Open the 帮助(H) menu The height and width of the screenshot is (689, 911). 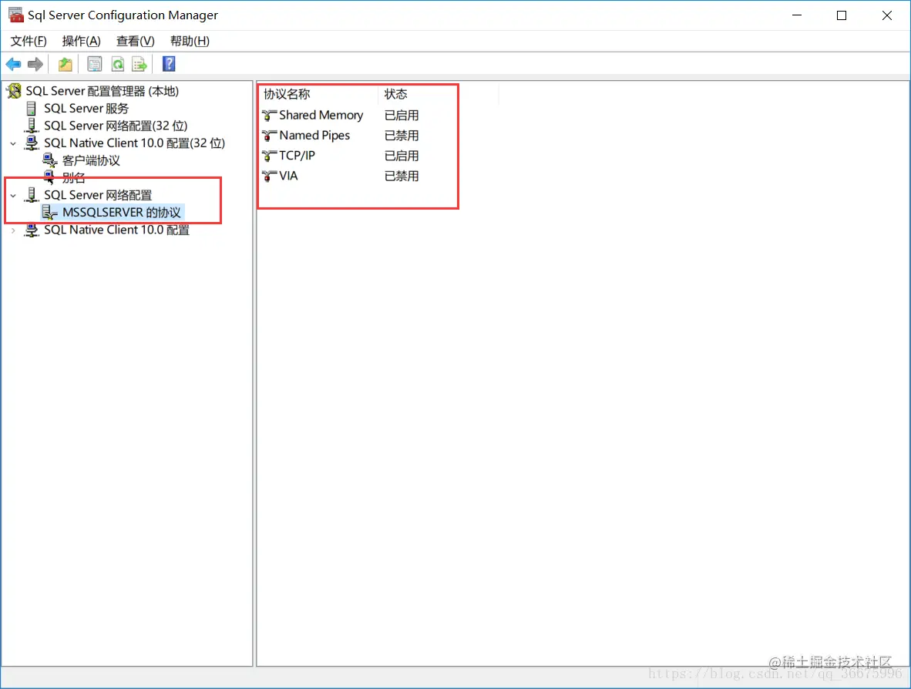tap(190, 42)
